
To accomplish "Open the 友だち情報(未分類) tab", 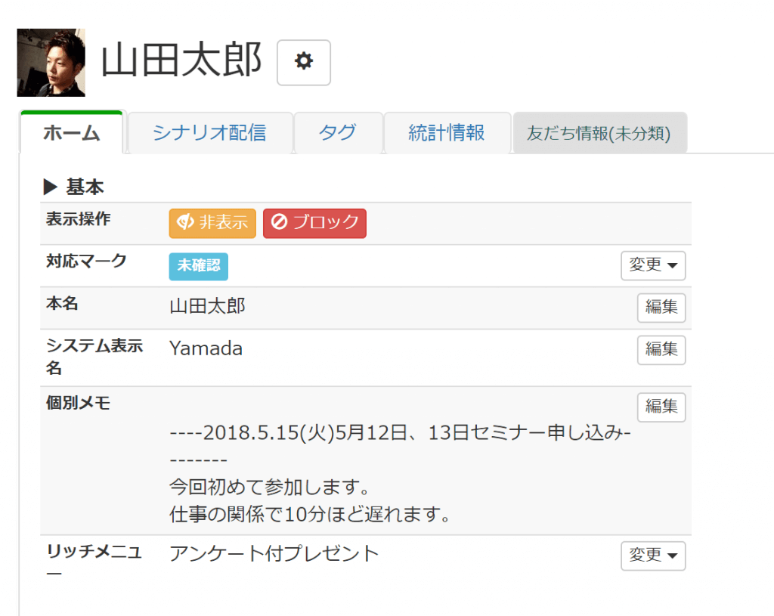I will tap(599, 134).
